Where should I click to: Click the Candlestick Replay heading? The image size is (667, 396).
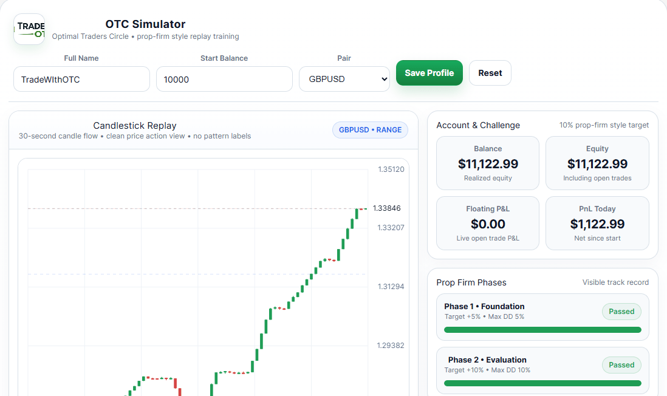[x=134, y=126]
